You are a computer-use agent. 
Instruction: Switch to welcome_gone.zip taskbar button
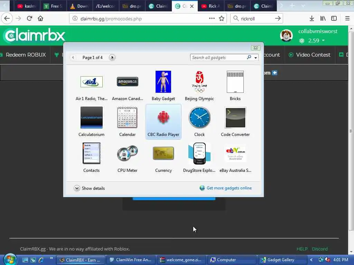(x=181, y=260)
